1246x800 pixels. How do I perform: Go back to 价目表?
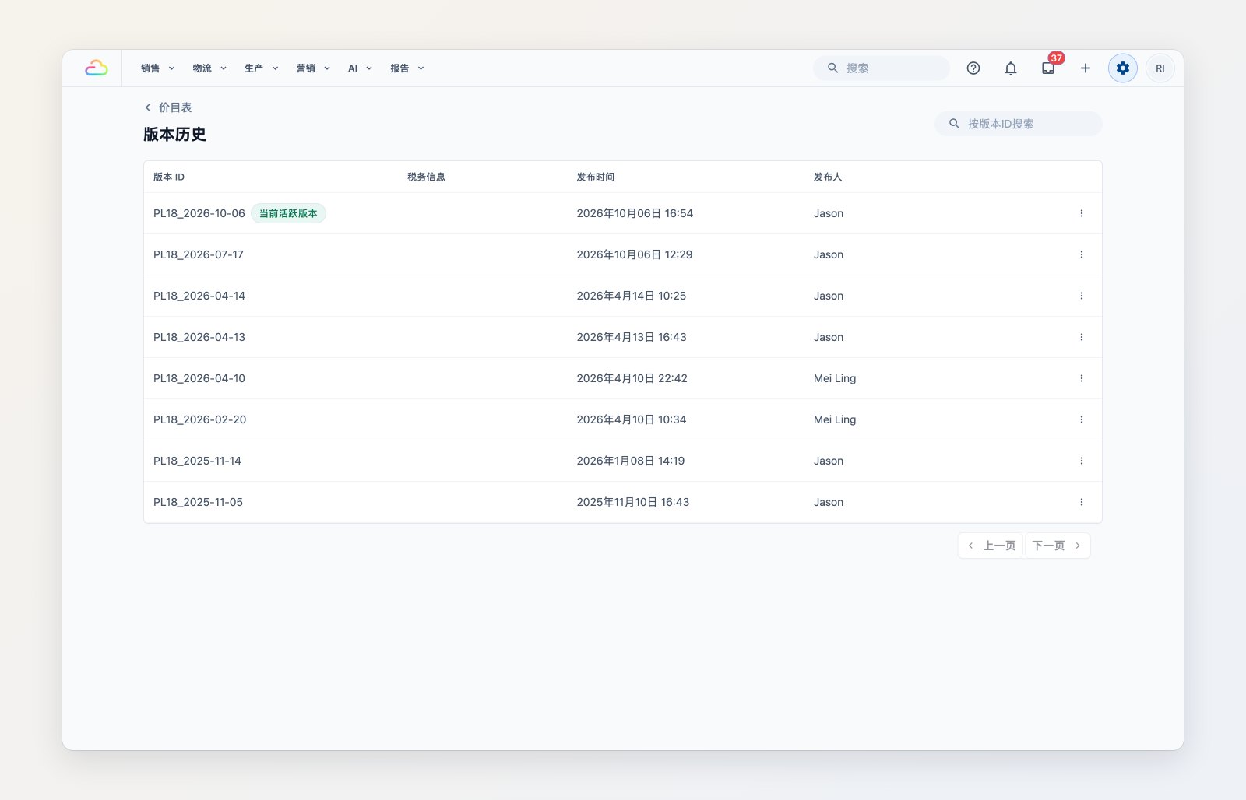coord(168,107)
